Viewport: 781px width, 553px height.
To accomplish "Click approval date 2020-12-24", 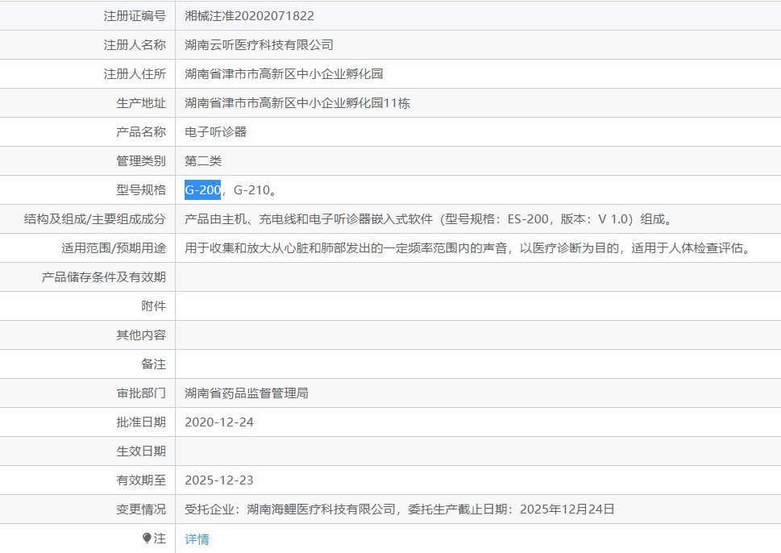I will tap(219, 422).
